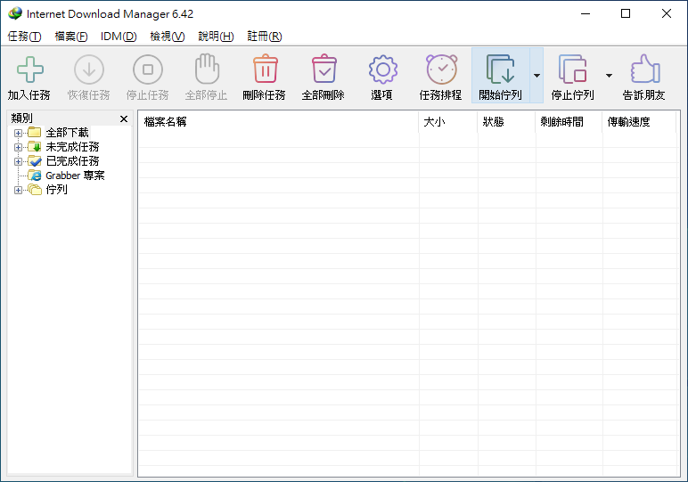Close the 類別 panel with X

pyautogui.click(x=124, y=118)
